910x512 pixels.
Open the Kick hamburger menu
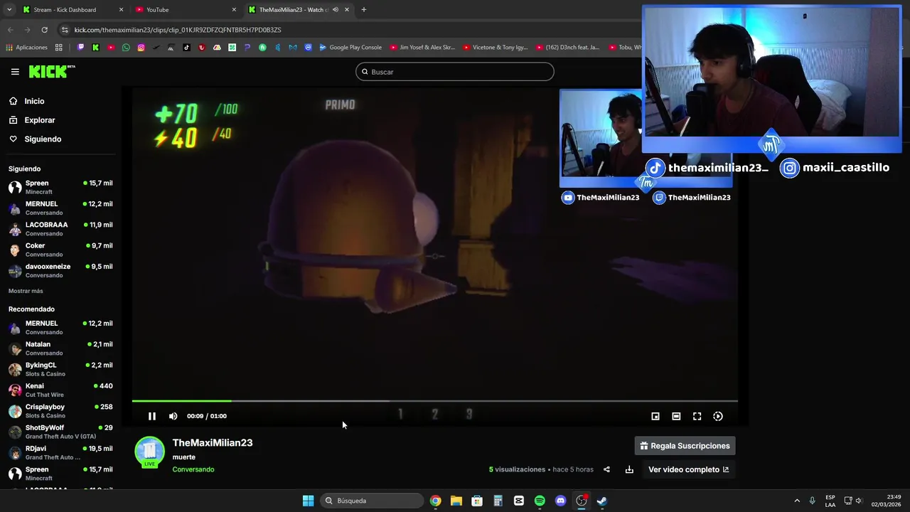point(15,72)
